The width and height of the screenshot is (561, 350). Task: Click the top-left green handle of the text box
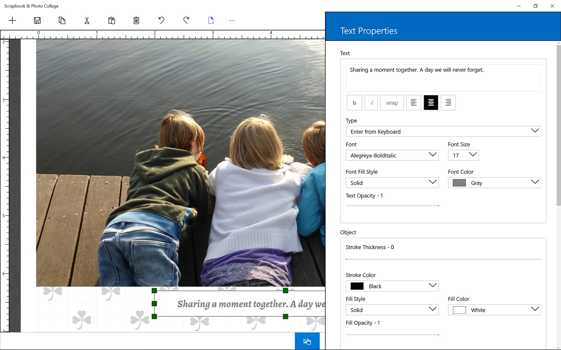[154, 291]
